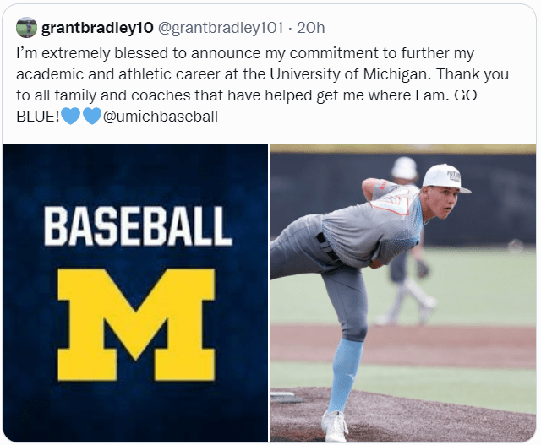This screenshot has height=445, width=541.
Task: Click the white BASEBALL word in left image
Action: [138, 226]
